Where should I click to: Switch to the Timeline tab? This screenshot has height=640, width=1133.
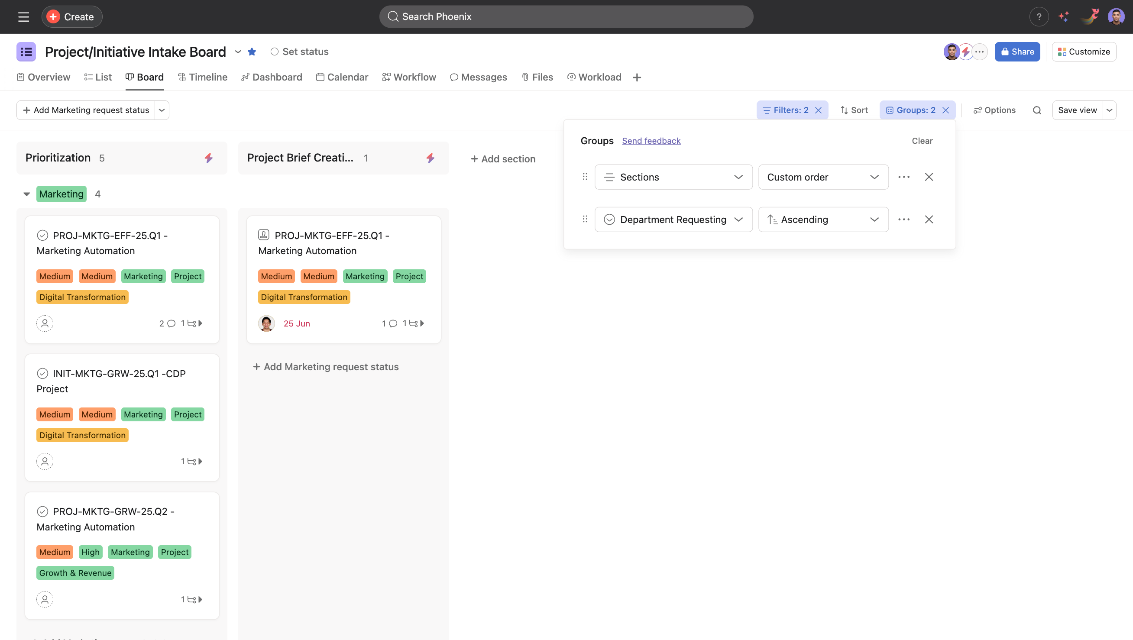pyautogui.click(x=202, y=78)
